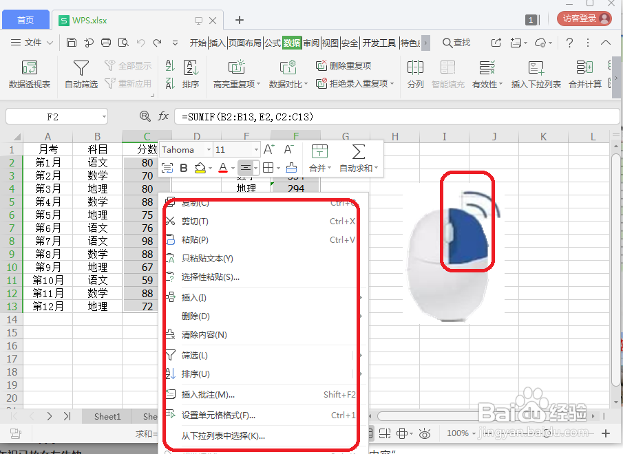The width and height of the screenshot is (623, 454).
Task: Decrease font size with A- icon
Action: pos(289,150)
